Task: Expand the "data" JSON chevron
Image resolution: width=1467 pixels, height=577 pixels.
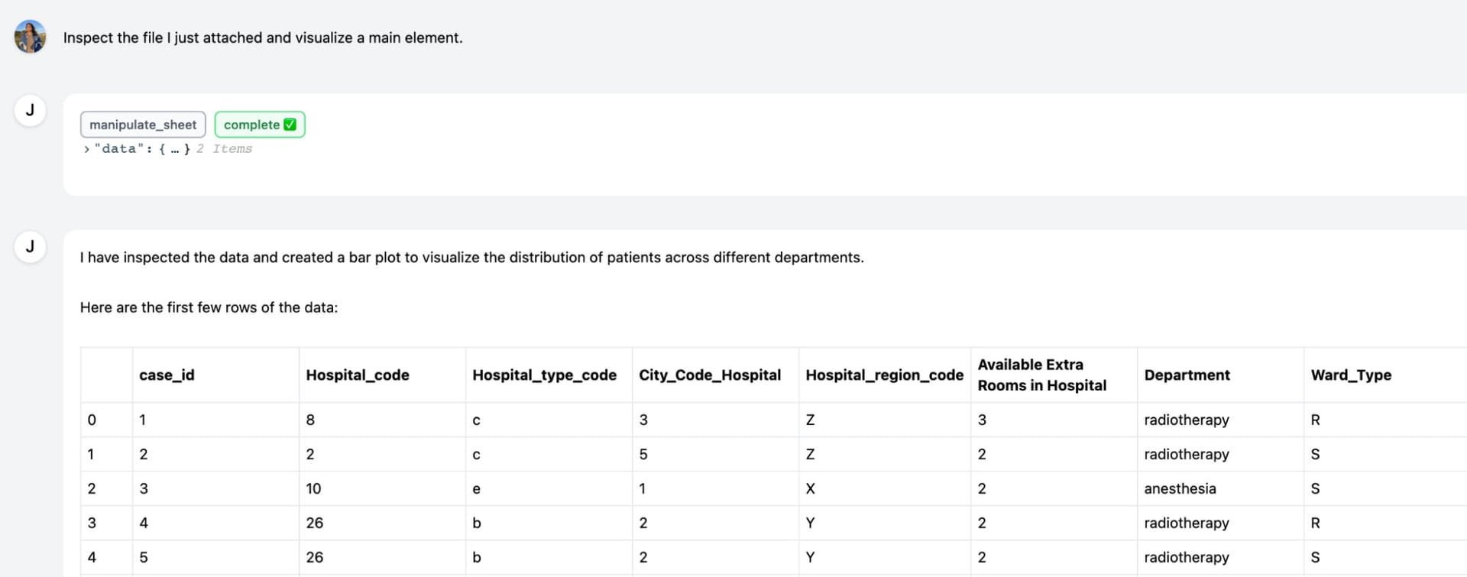Action: point(86,149)
